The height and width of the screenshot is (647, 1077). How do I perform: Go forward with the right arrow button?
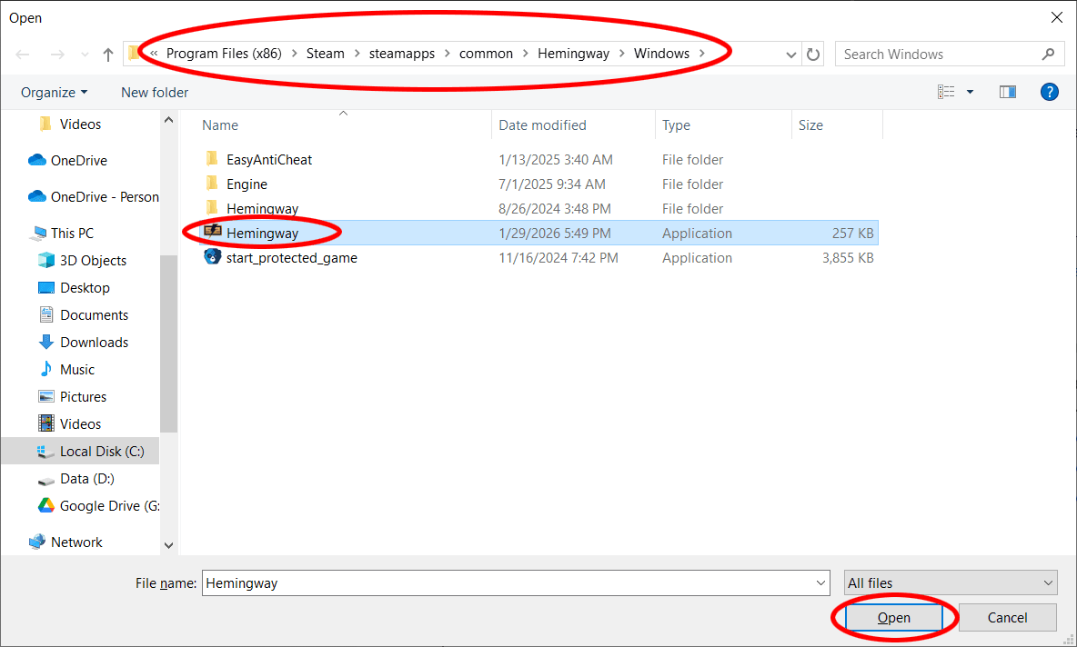(x=57, y=55)
